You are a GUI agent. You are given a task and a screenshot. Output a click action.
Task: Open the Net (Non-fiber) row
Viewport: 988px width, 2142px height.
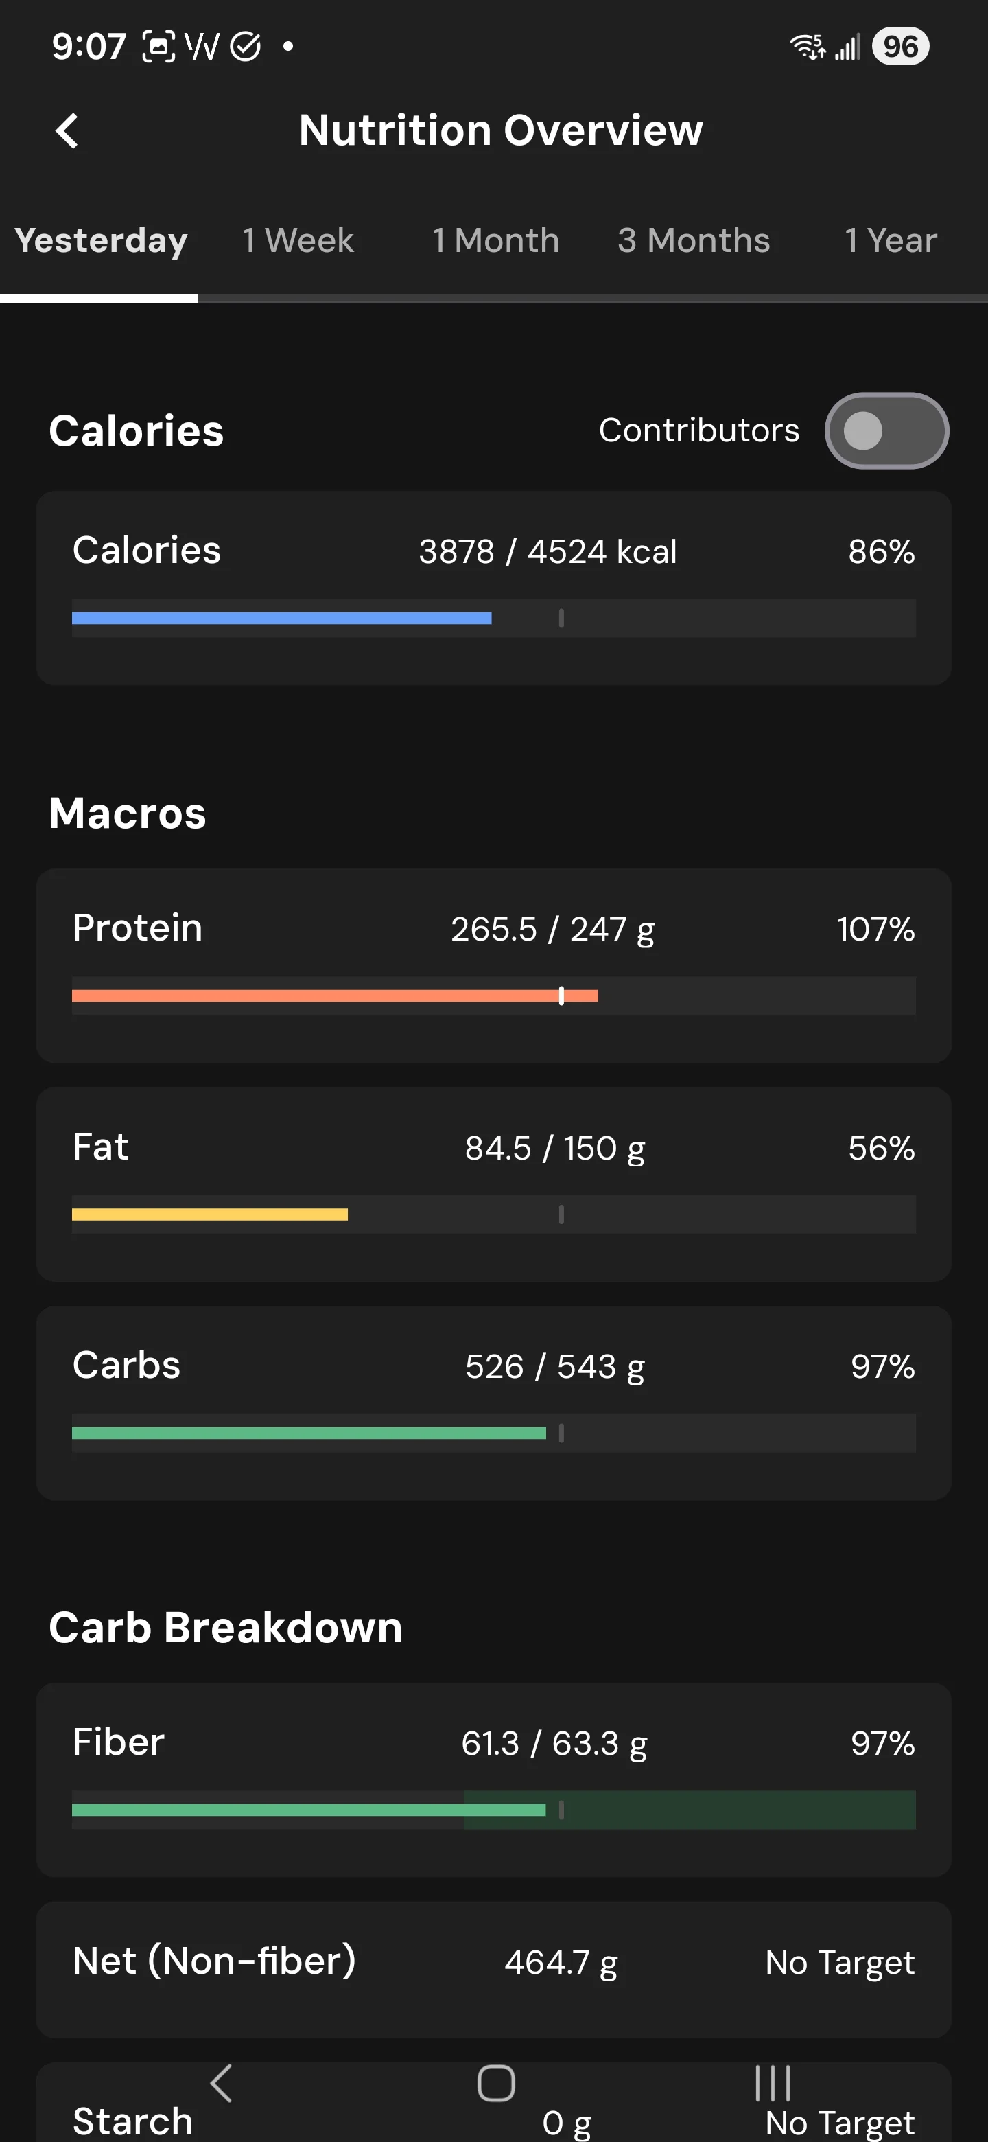click(x=493, y=1969)
